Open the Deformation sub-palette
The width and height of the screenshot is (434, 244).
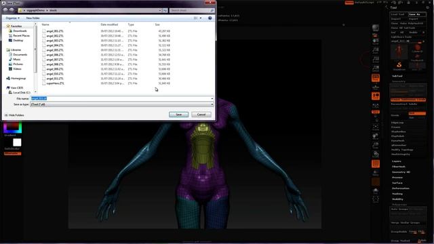pyautogui.click(x=401, y=188)
